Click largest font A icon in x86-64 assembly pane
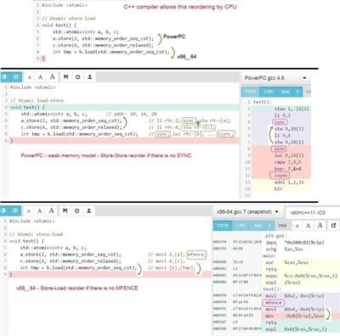The height and width of the screenshot is (336, 340). pos(320,226)
